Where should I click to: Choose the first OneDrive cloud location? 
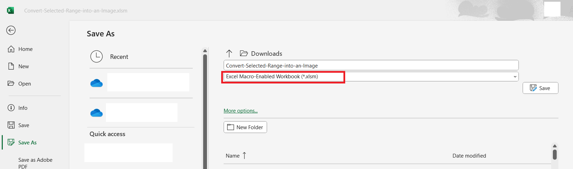[x=97, y=83]
